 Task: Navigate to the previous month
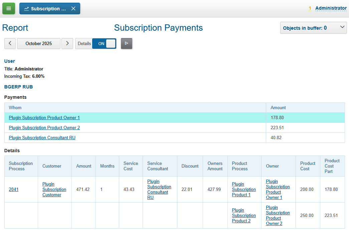pos(10,43)
